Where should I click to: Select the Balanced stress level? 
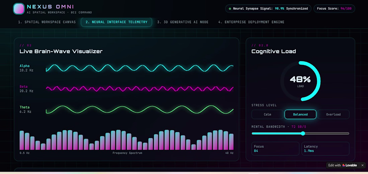300,114
